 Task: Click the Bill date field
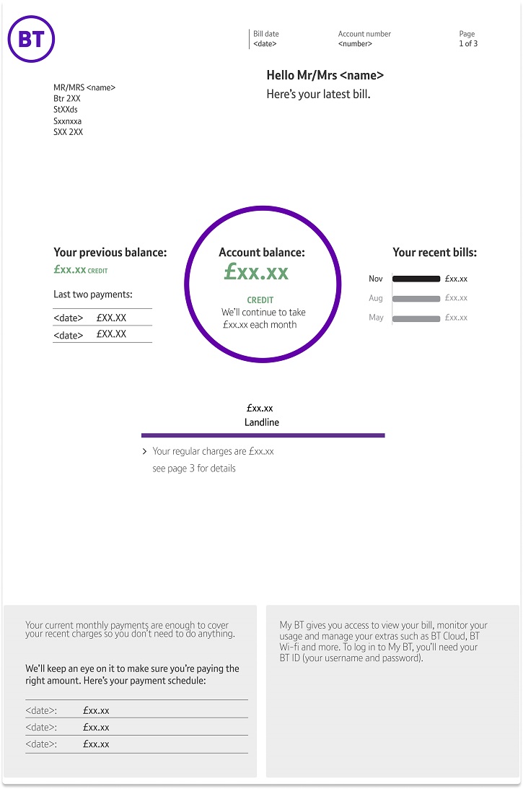pyautogui.click(x=265, y=39)
